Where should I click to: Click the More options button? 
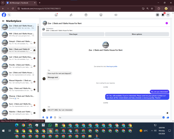[x=137, y=34]
